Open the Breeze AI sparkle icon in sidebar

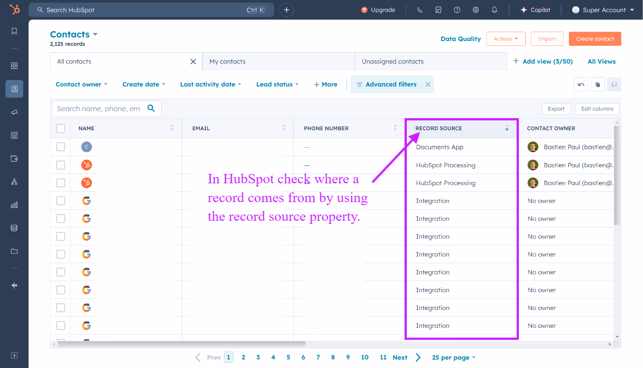pos(14,285)
